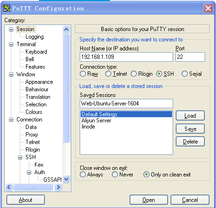
Task: Click the Load button
Action: [x=190, y=116]
